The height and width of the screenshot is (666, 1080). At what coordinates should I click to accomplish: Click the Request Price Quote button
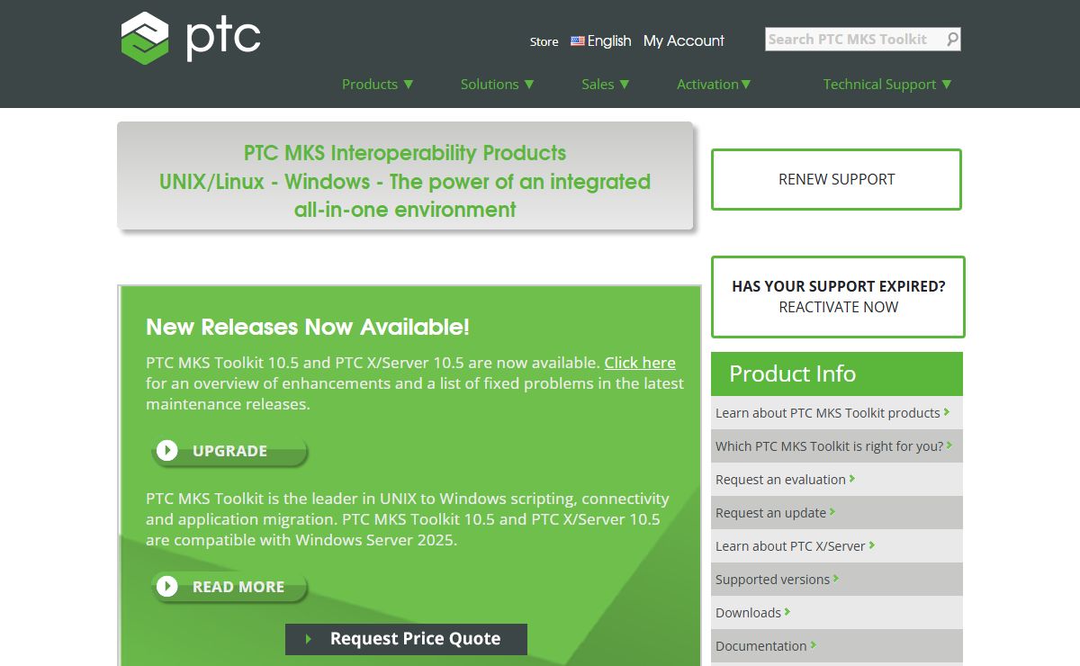point(406,639)
